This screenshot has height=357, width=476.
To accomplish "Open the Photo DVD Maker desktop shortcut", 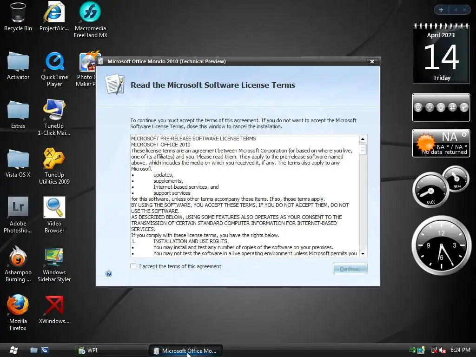I will (x=86, y=70).
